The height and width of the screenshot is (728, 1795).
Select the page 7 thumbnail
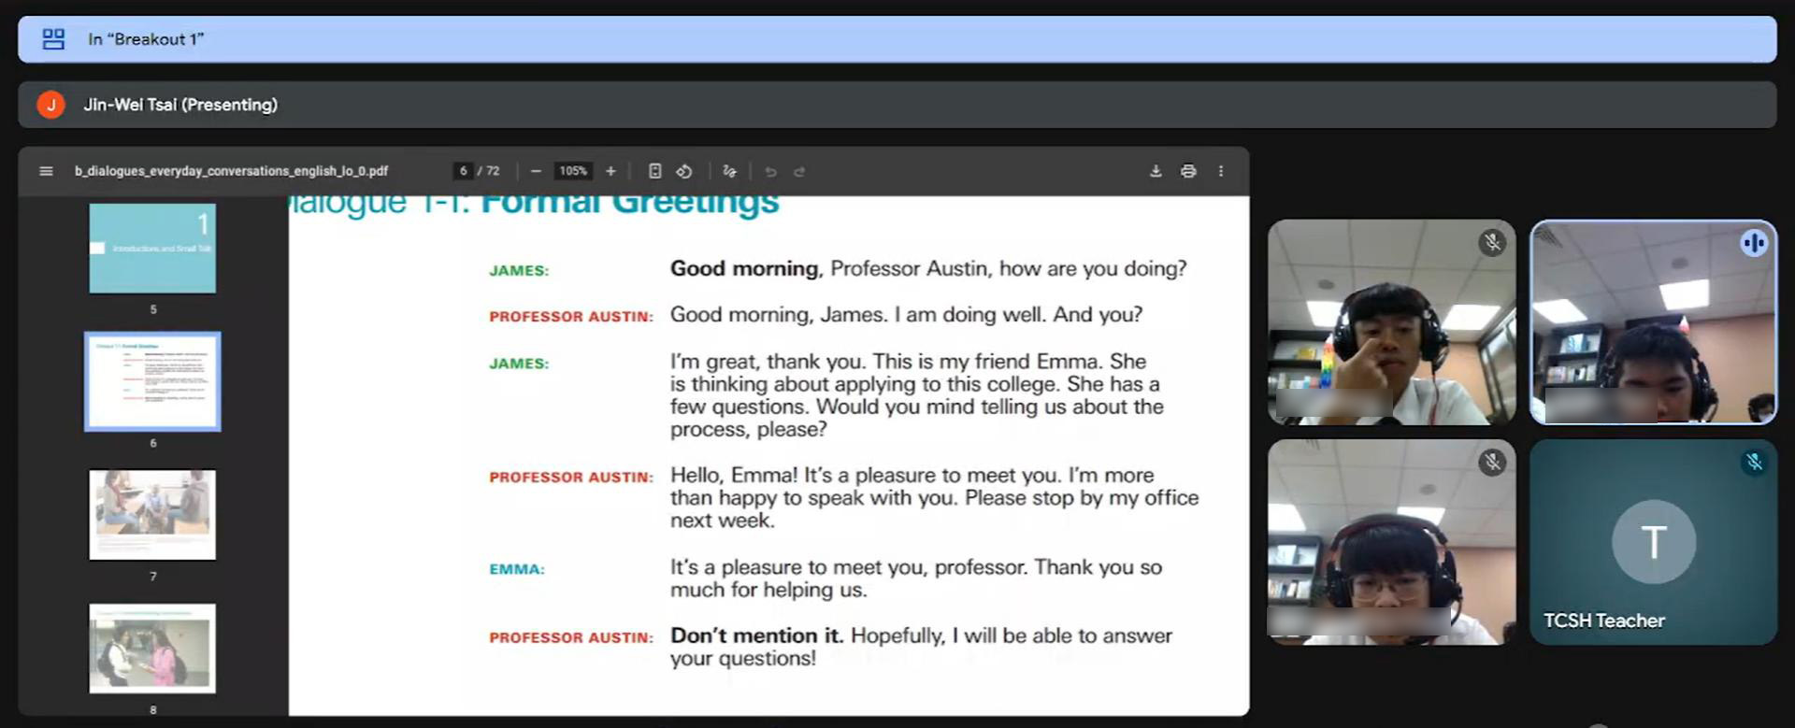point(152,514)
